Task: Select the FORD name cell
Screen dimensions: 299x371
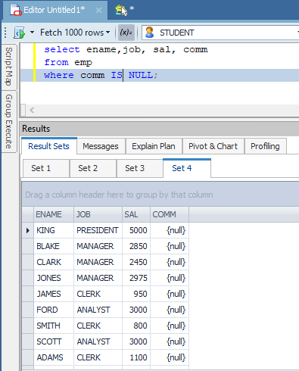Action: click(54, 310)
